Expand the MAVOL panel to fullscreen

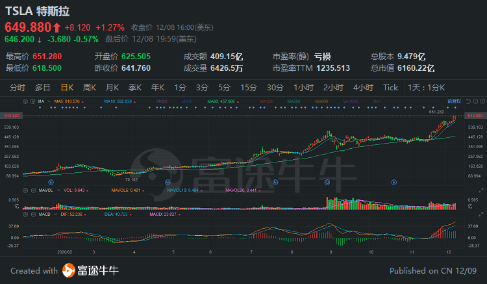(x=481, y=190)
